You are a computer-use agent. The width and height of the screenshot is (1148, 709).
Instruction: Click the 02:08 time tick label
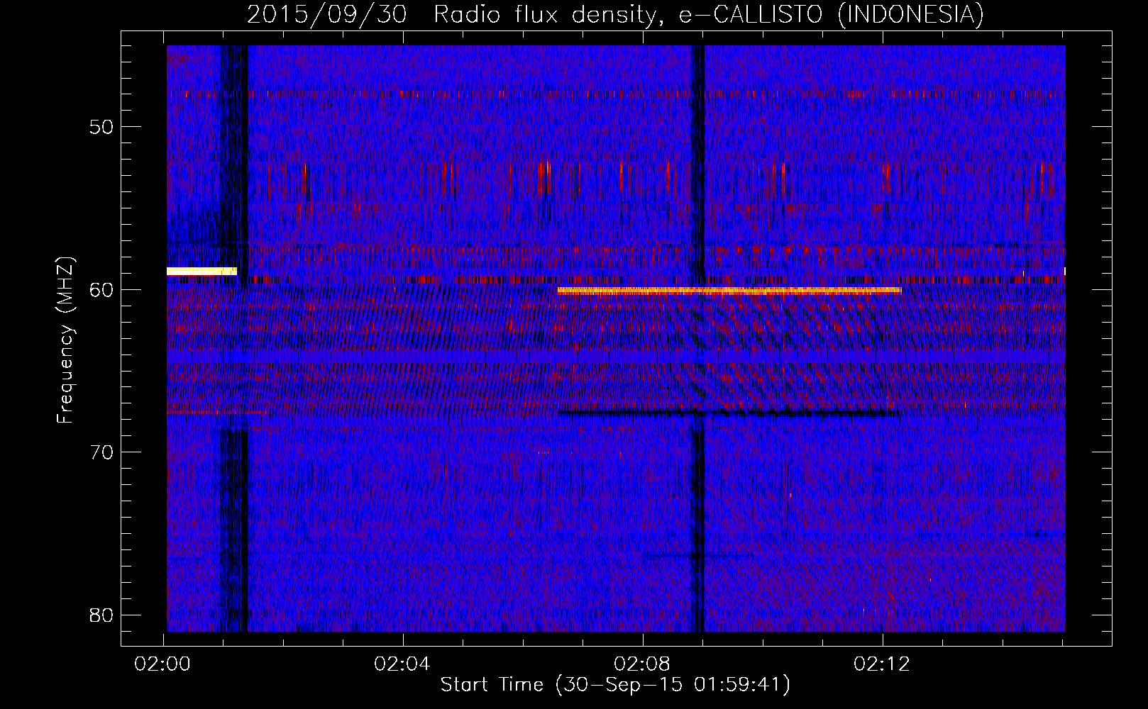click(x=643, y=664)
